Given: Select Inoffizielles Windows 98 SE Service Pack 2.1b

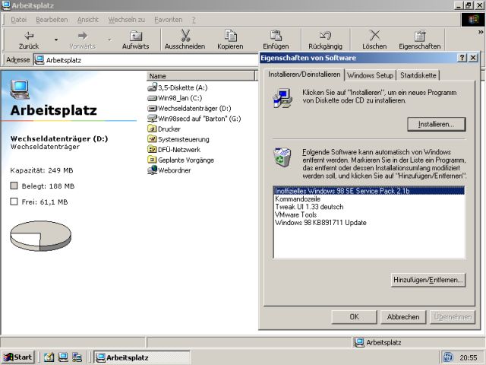Looking at the screenshot, I should (x=369, y=191).
